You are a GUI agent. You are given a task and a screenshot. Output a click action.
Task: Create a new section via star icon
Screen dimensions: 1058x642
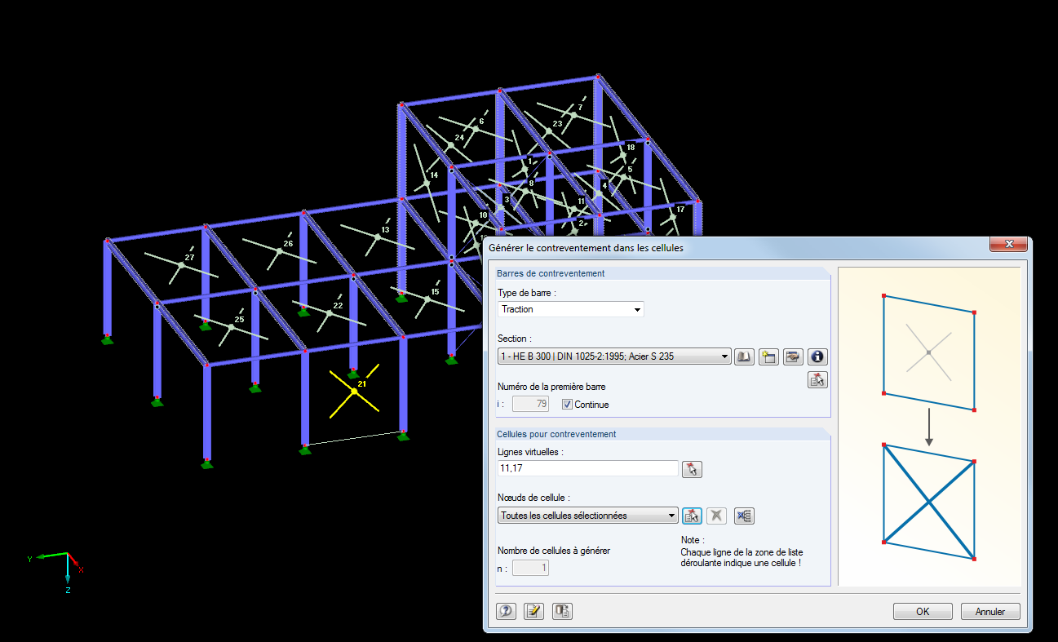(x=768, y=356)
